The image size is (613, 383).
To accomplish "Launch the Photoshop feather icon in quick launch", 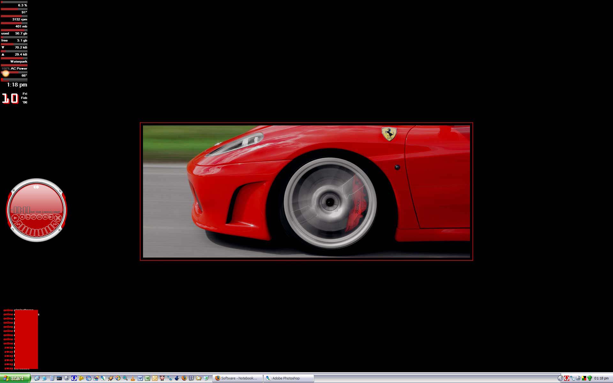I will coord(103,378).
